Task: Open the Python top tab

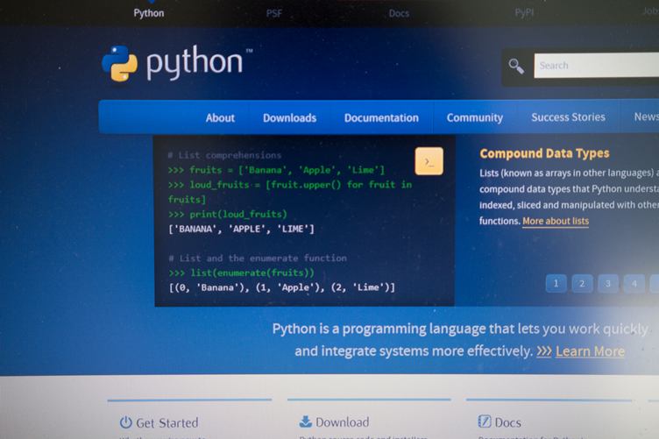Action: [x=149, y=13]
